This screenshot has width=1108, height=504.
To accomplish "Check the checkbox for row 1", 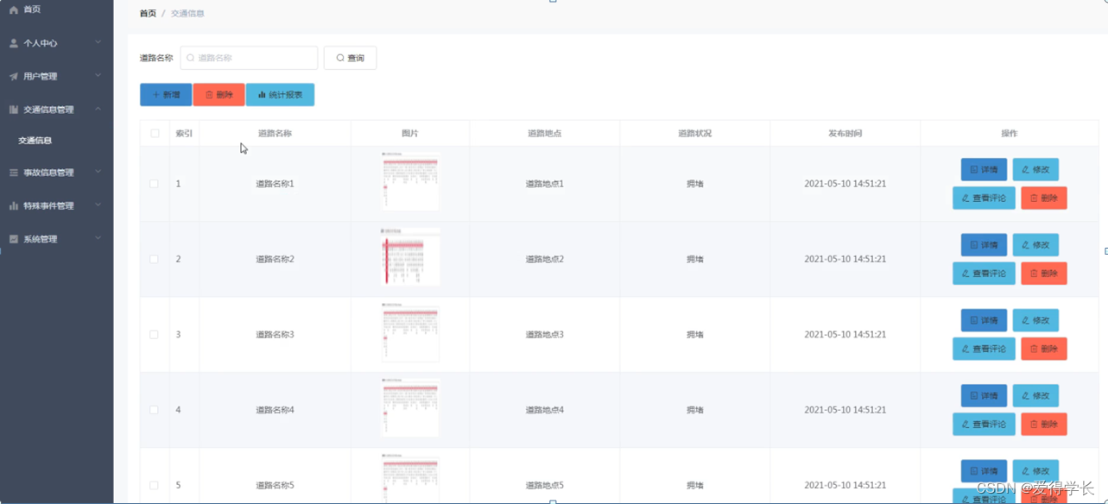I will tap(154, 184).
